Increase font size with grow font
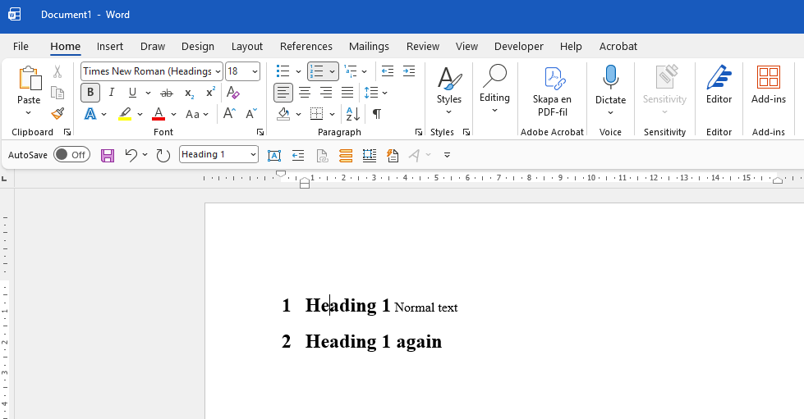The image size is (804, 419). click(x=230, y=114)
